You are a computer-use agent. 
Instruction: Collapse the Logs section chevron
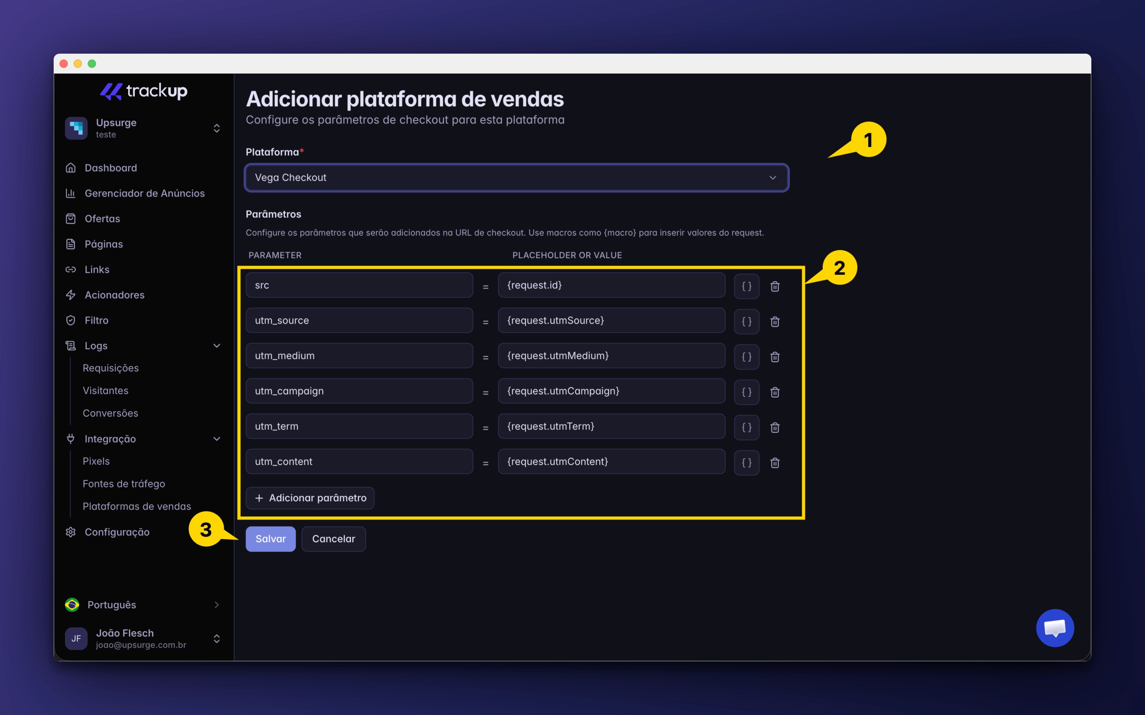coord(217,346)
